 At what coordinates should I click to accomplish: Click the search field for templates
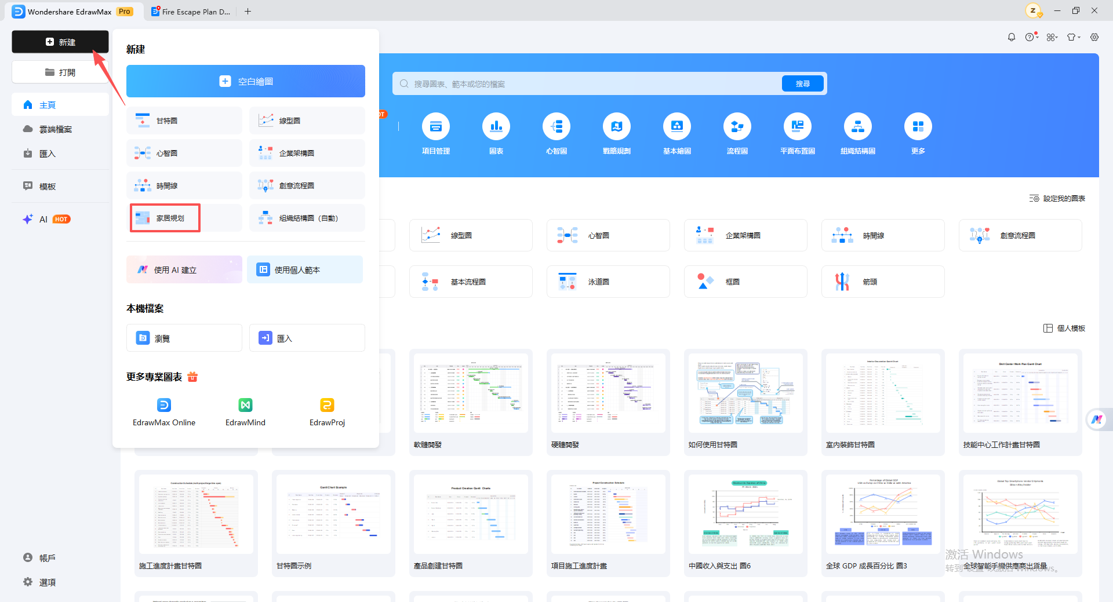tap(587, 83)
